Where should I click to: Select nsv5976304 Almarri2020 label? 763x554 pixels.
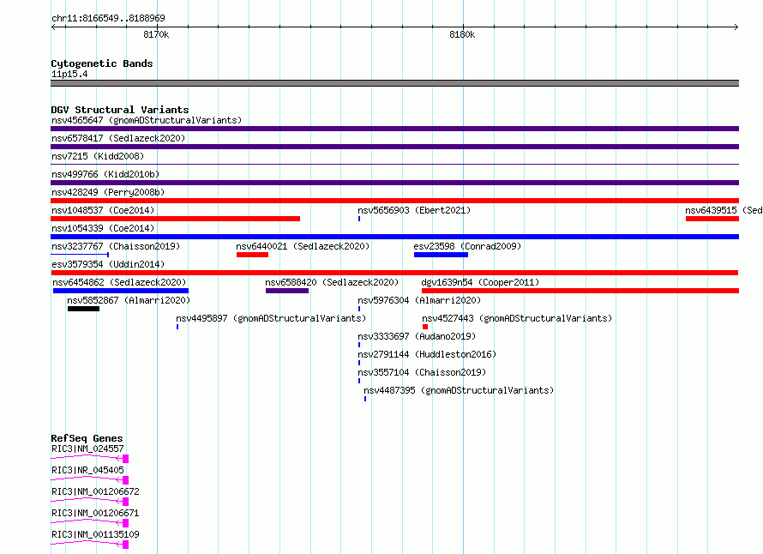[419, 300]
